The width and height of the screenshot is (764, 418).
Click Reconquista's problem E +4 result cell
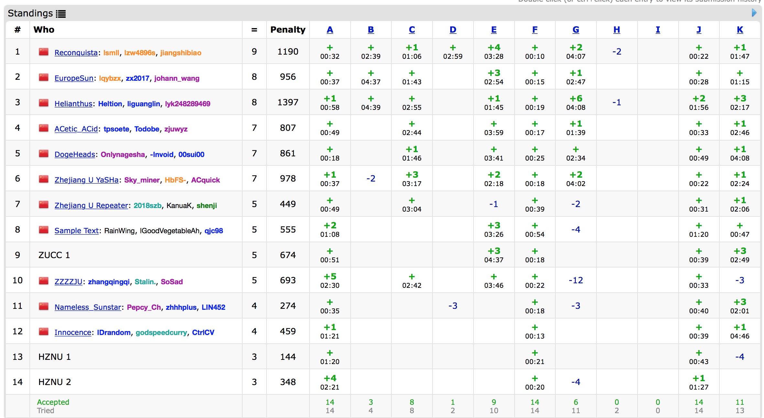[x=494, y=51]
